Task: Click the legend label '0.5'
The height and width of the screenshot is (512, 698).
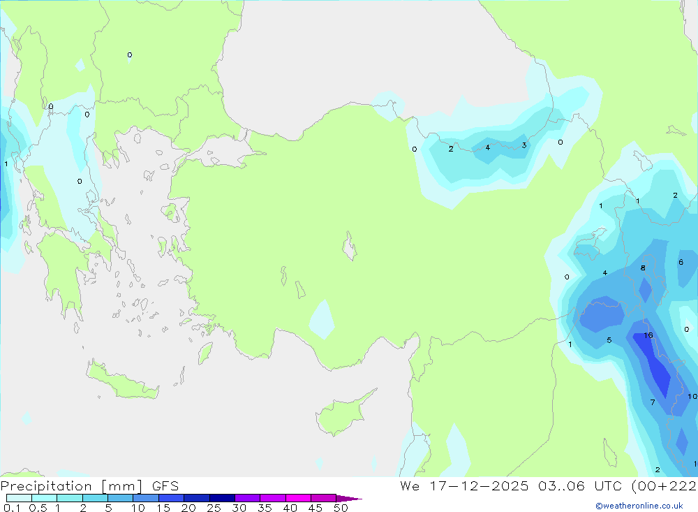Action: pos(38,508)
